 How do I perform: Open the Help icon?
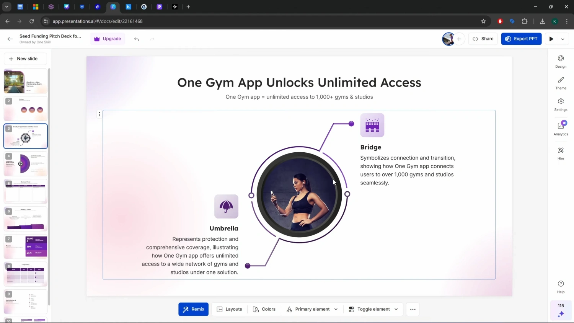pyautogui.click(x=561, y=286)
